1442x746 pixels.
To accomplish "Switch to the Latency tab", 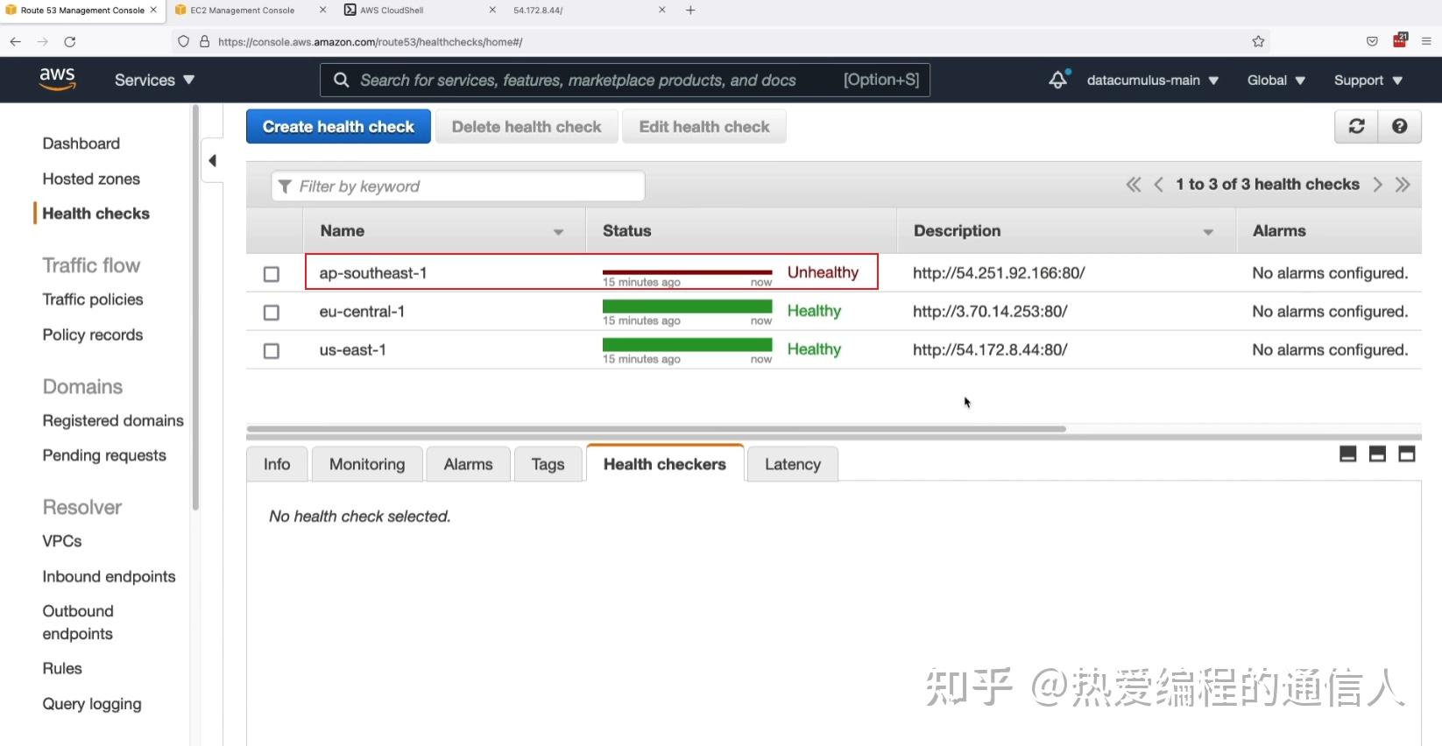I will (x=793, y=464).
